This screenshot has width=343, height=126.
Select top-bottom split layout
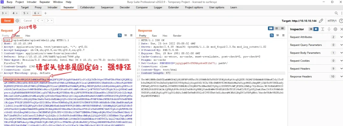277,28
